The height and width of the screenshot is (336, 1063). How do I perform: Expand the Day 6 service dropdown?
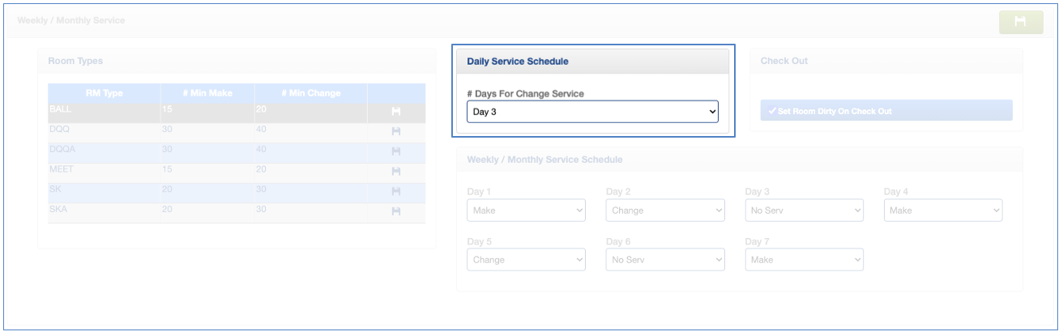coord(664,260)
